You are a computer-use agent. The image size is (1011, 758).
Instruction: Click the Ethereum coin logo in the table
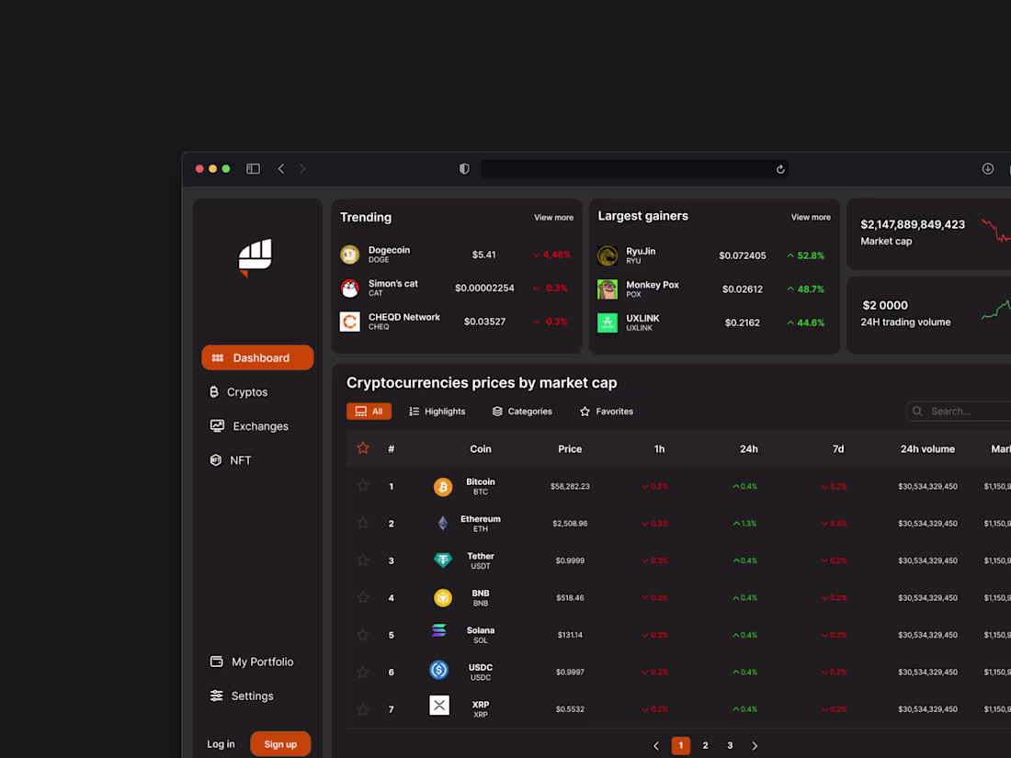click(442, 523)
